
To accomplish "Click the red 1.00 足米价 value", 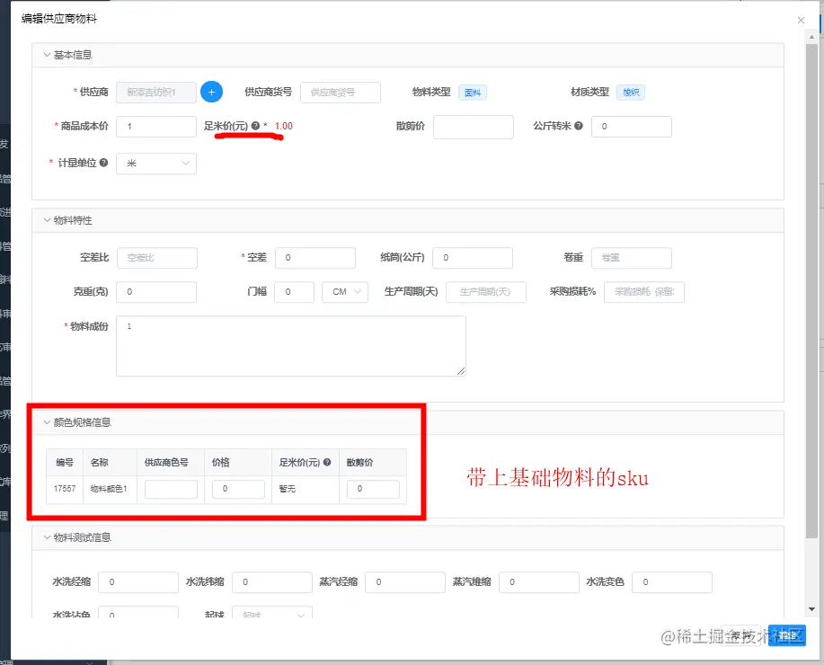I will (x=283, y=126).
